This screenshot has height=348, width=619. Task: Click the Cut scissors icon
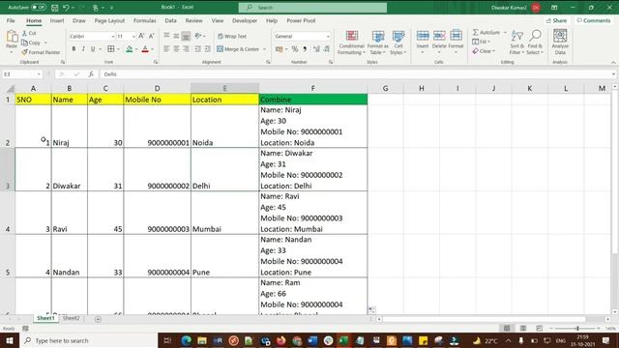[24, 33]
